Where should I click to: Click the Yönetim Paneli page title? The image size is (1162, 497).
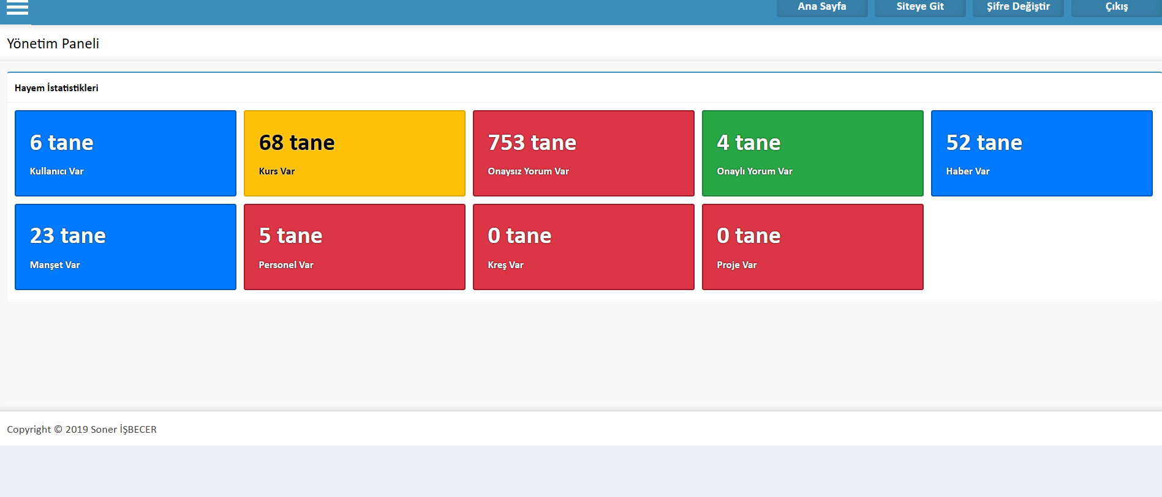53,43
